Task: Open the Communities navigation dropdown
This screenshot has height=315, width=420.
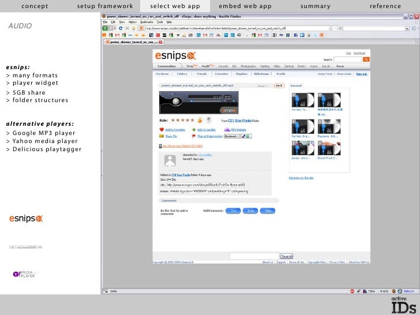Action: tap(166, 66)
